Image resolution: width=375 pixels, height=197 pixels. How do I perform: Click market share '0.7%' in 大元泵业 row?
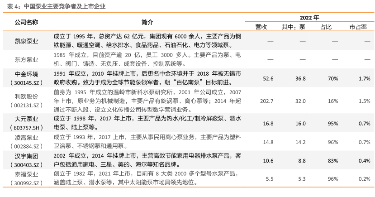click(x=365, y=124)
